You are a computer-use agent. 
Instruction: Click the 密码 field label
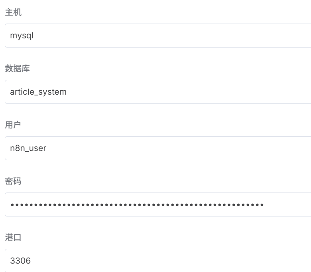coord(13,181)
